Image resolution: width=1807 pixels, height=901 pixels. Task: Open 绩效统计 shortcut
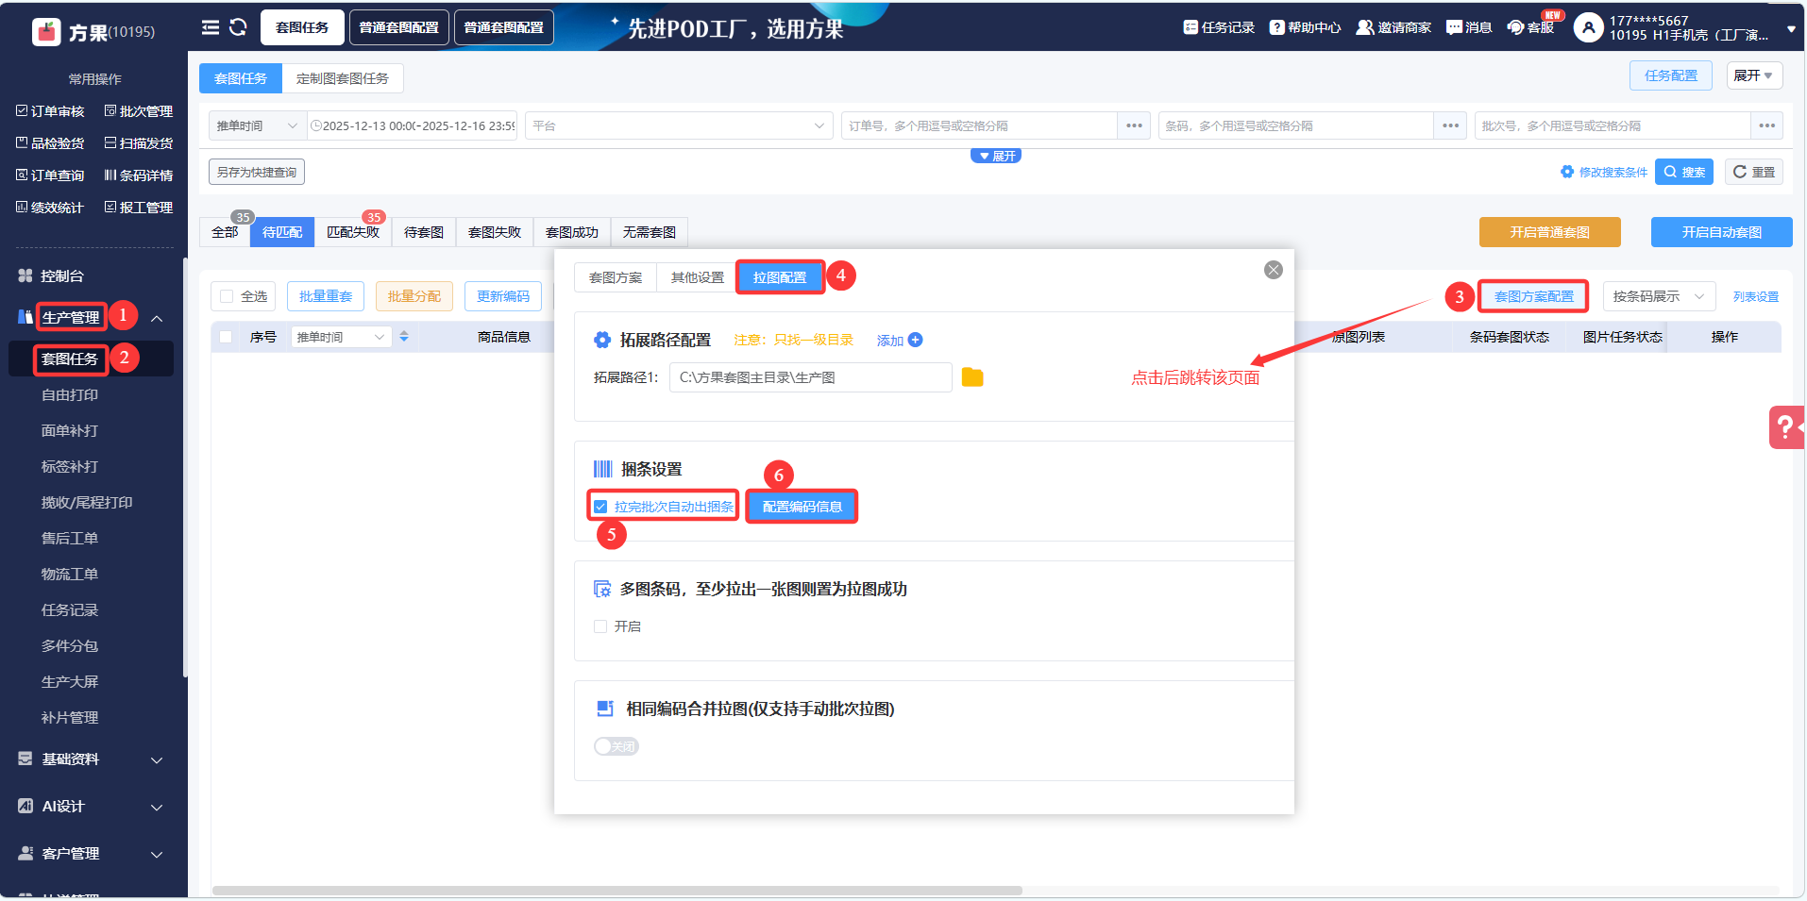pyautogui.click(x=50, y=208)
